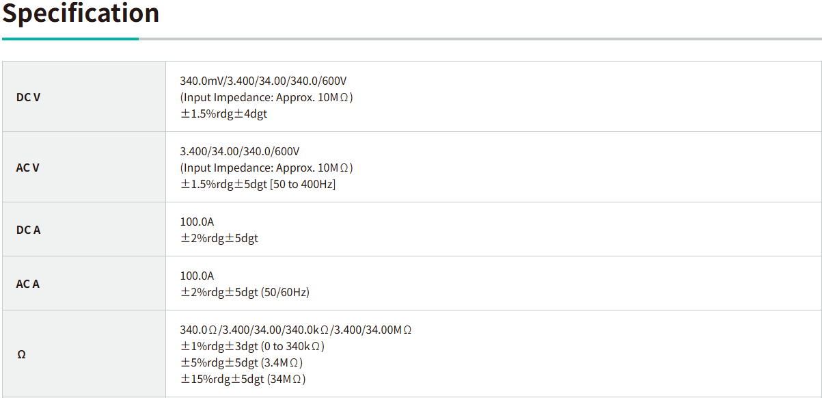The image size is (822, 398).
Task: Click the ±5%rdg±5dgt (3.4MΩ) line
Action: (x=241, y=362)
